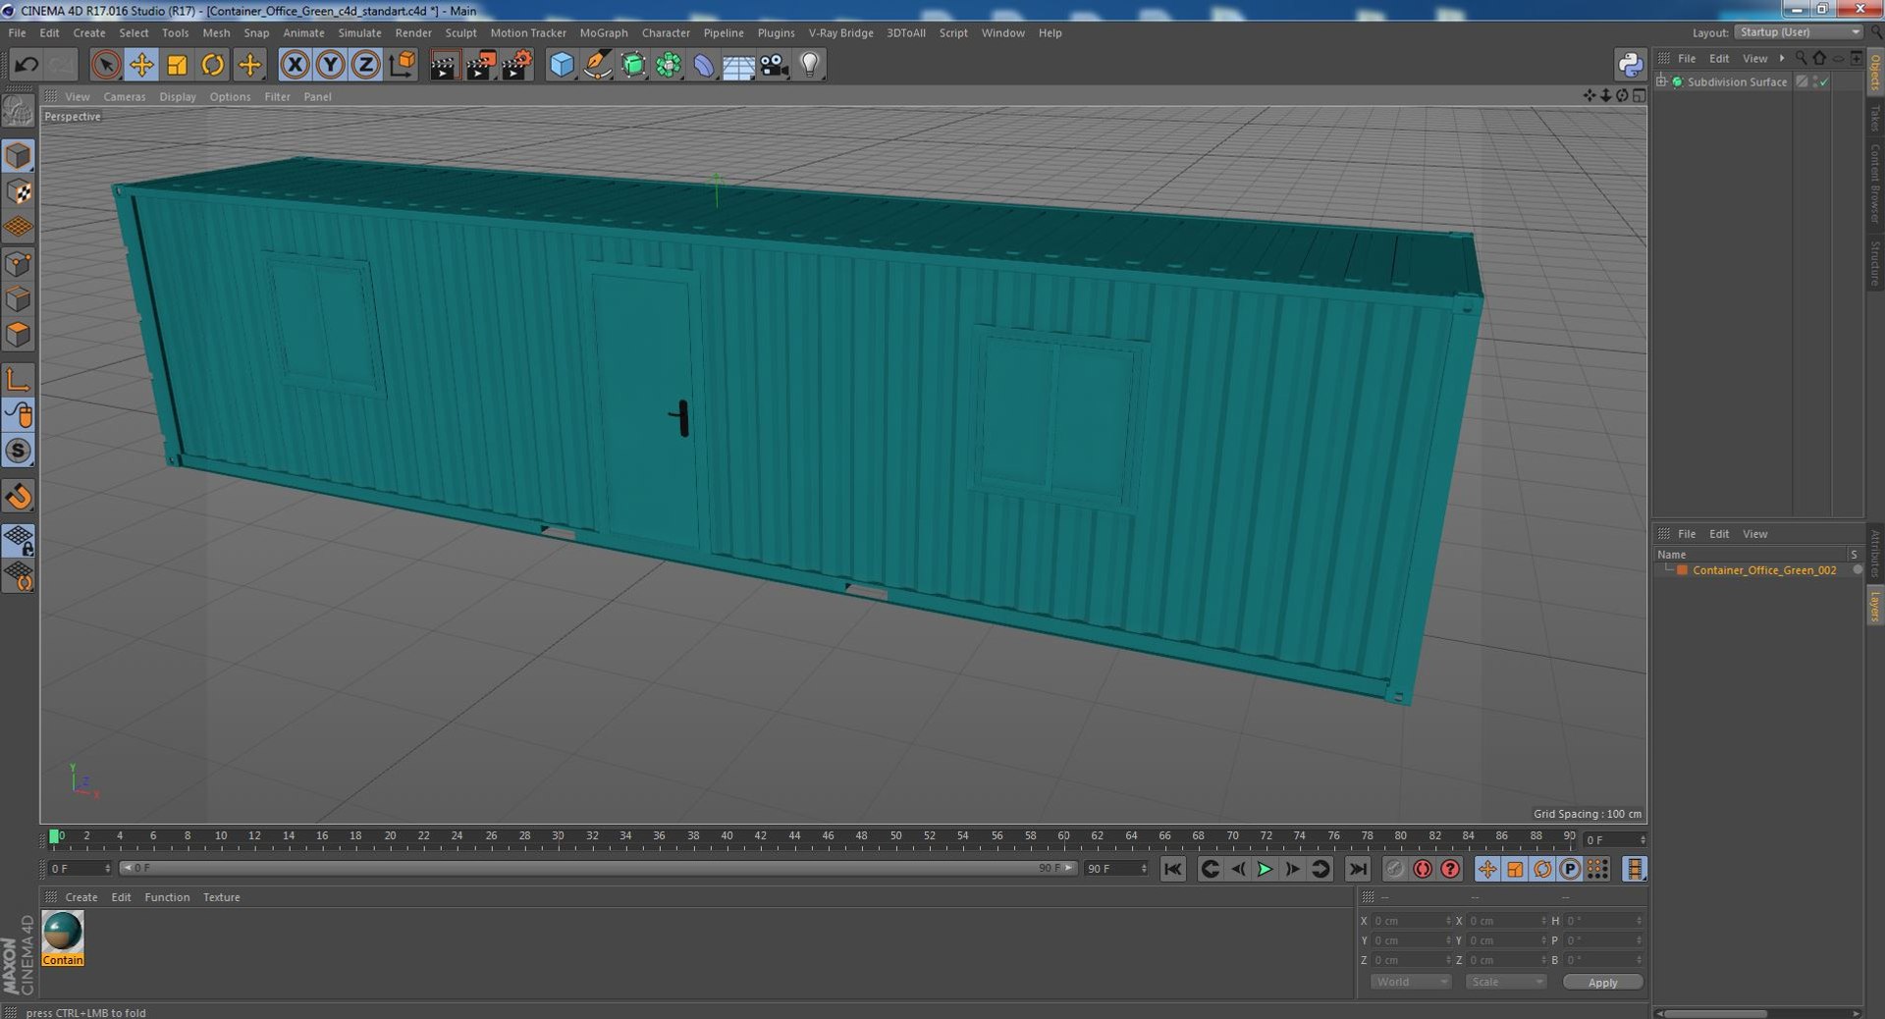Switch to Model mode icon

tap(18, 156)
